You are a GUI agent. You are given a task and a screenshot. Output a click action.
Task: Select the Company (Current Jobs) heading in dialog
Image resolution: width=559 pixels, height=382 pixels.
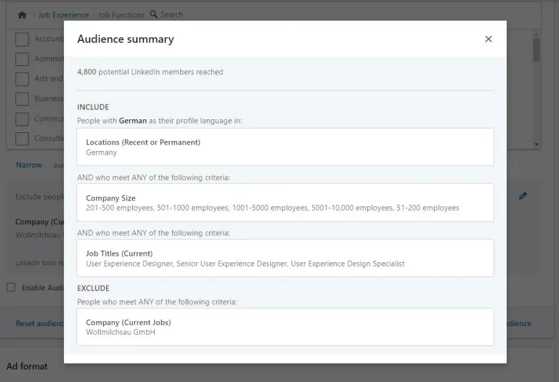pos(129,322)
